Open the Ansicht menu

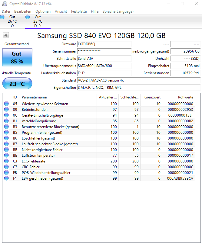[61, 11]
